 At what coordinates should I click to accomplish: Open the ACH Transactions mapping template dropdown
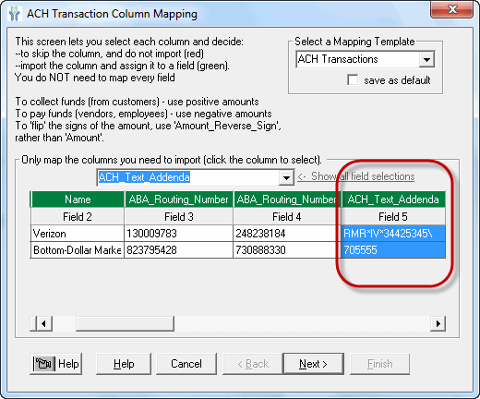coord(426,59)
